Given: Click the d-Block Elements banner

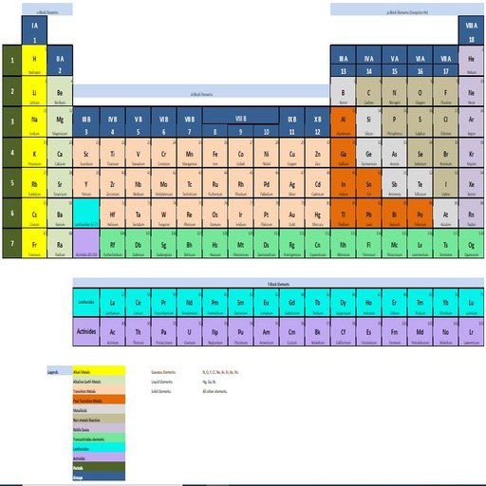Looking at the screenshot, I should click(201, 91).
